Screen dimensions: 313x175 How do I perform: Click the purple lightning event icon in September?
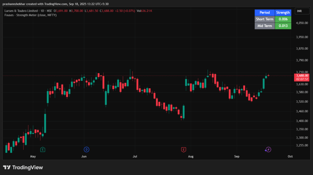click(268, 150)
